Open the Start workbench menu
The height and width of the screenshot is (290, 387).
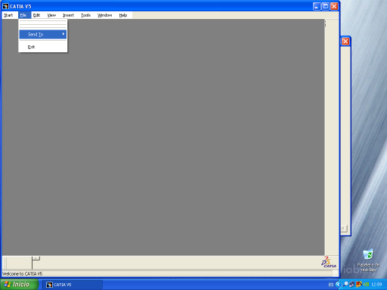[8, 15]
